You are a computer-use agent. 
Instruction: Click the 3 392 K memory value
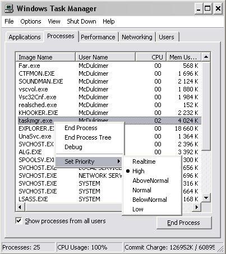tap(188, 152)
